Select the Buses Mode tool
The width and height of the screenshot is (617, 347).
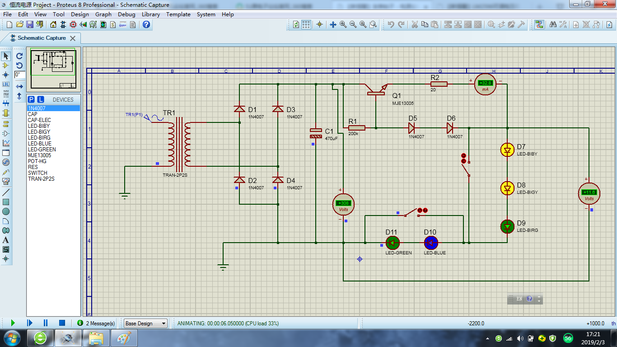[6, 103]
